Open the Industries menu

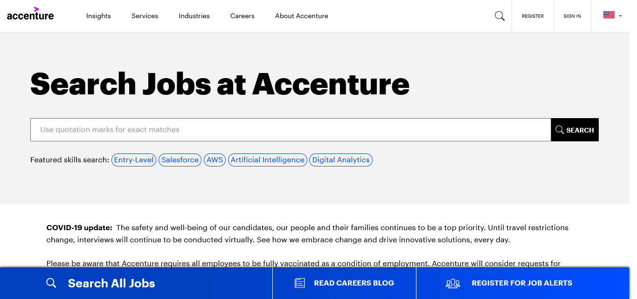click(194, 16)
